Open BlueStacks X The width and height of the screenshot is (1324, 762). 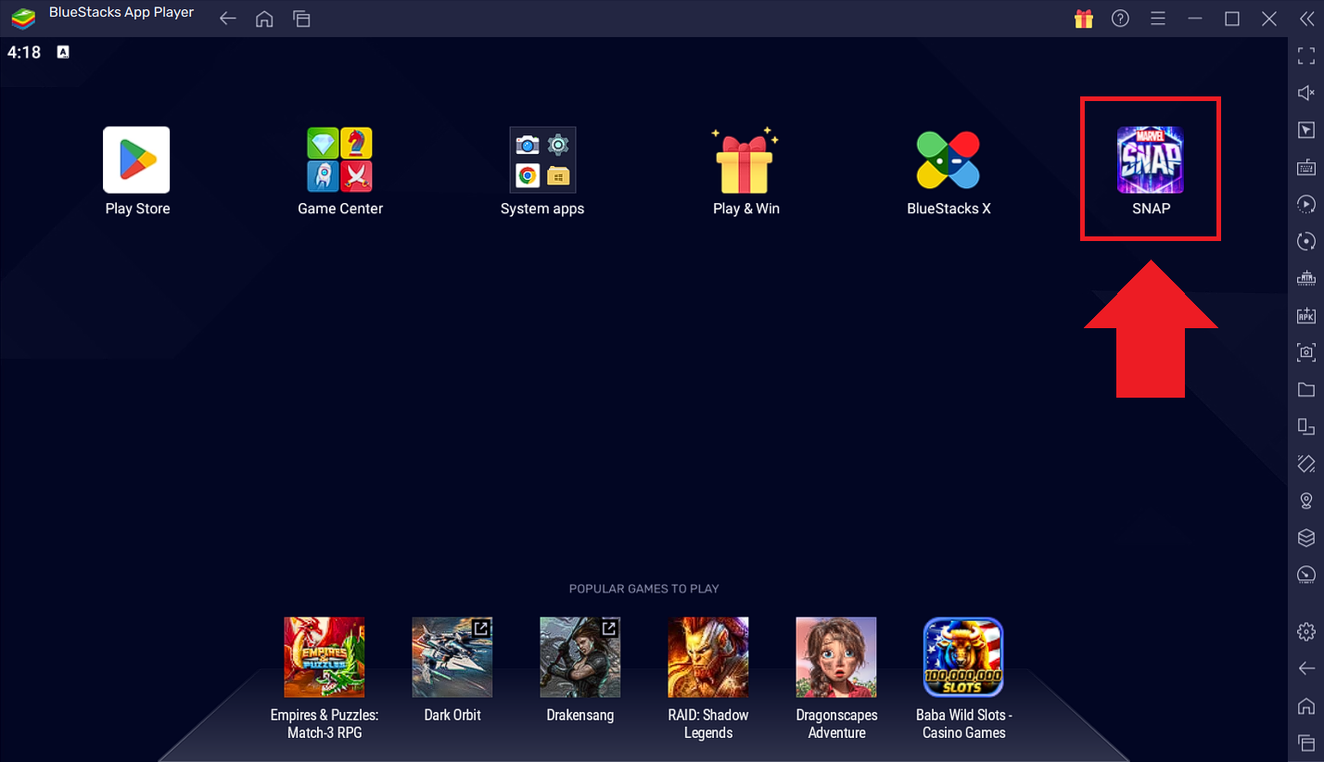(x=948, y=159)
